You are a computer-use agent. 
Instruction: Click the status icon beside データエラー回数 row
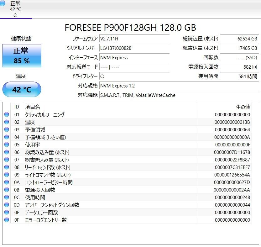[x=7, y=213]
